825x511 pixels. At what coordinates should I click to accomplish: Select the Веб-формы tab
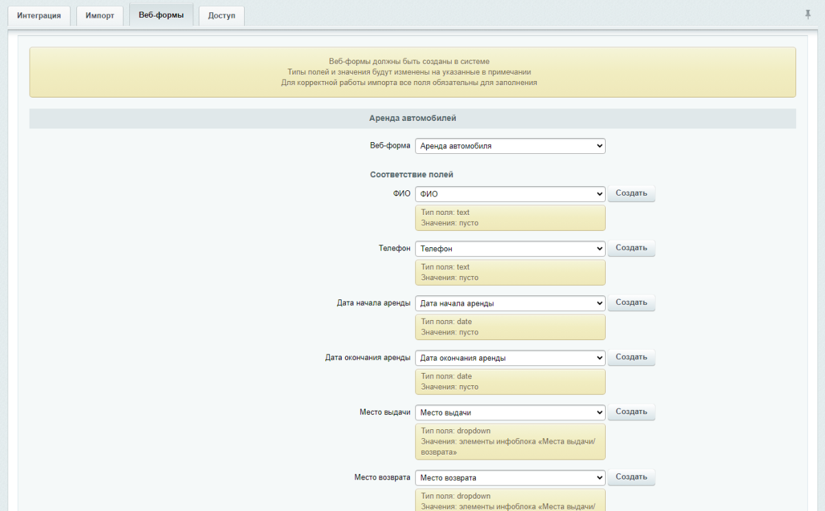161,15
